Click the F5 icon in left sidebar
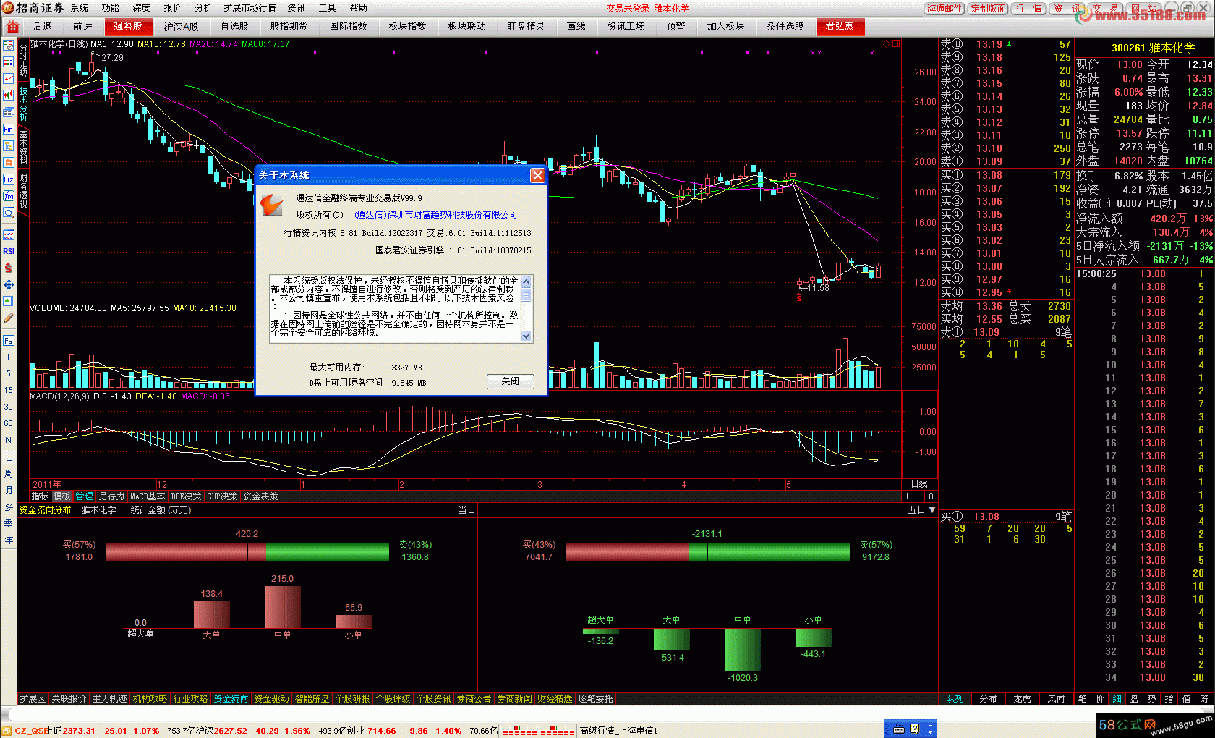 click(x=9, y=340)
